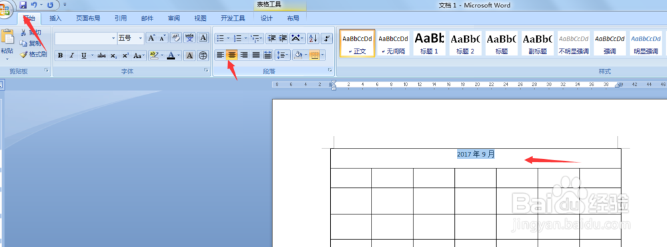Open the Line Spacing dropdown
The height and width of the screenshot is (247, 667).
282,55
